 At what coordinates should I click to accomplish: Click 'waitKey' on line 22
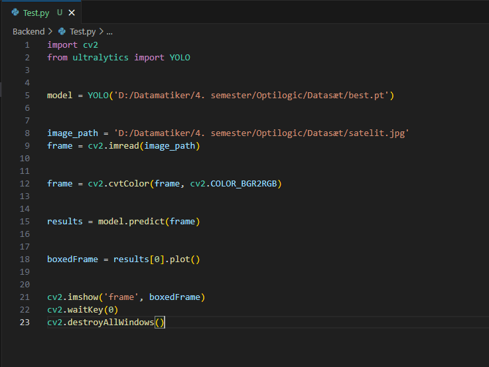point(86,310)
